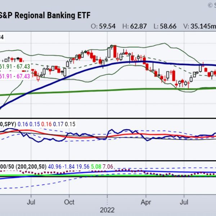Select the open price value 59.54
216x216 pixels.
click(107, 26)
